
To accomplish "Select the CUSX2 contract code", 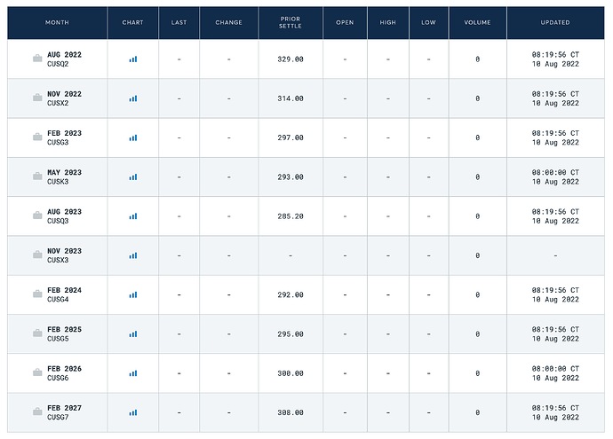I will pyautogui.click(x=58, y=104).
